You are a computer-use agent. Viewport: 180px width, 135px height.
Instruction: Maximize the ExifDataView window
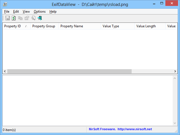coord(162,3)
